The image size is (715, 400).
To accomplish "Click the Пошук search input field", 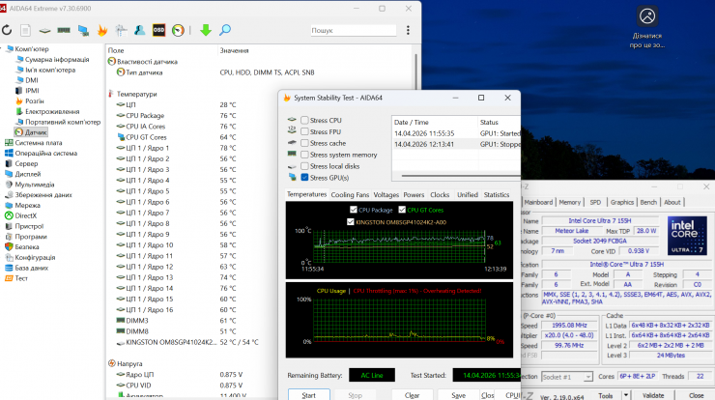I will (x=353, y=30).
